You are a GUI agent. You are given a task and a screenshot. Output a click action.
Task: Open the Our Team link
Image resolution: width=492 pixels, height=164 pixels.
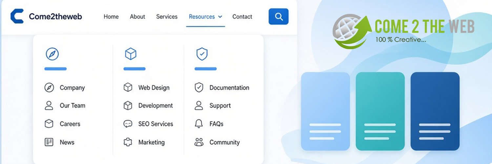[x=72, y=106]
